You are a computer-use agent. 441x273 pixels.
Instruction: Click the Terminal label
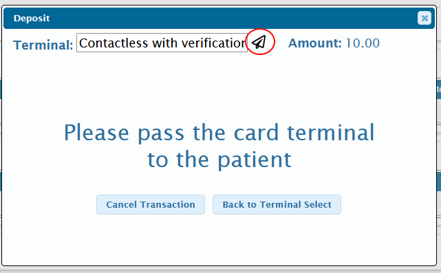pyautogui.click(x=43, y=45)
